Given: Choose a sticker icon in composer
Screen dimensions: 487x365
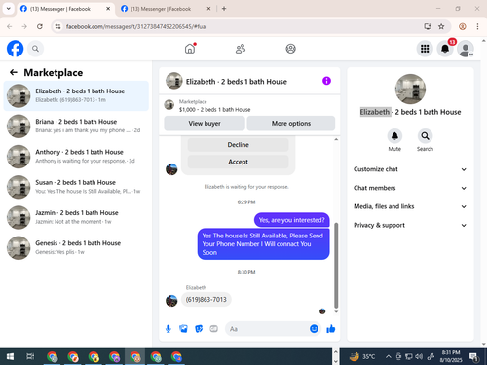Looking at the screenshot, I should 199,329.
